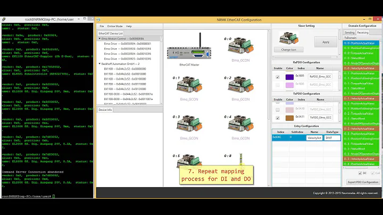Image resolution: width=383 pixels, height=215 pixels.
Task: Click the Apply button
Action: 326,42
